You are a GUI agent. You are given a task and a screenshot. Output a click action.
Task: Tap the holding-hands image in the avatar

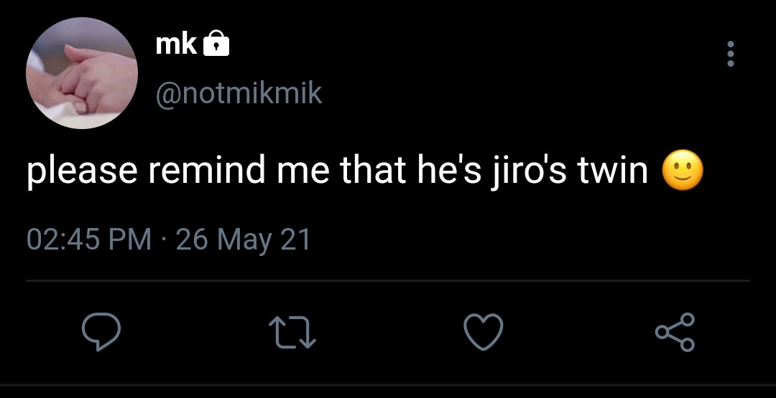pyautogui.click(x=82, y=73)
